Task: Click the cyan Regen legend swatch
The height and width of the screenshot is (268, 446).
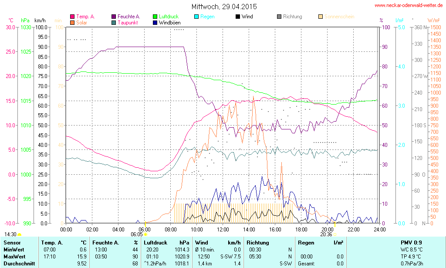Action: tap(196, 17)
